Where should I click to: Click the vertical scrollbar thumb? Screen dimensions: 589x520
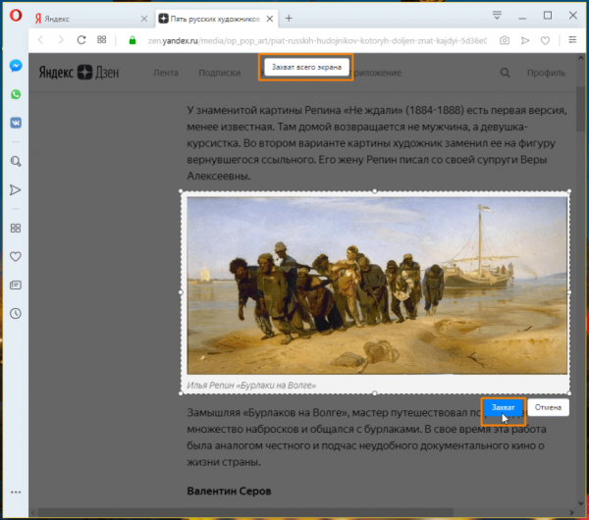click(x=580, y=109)
